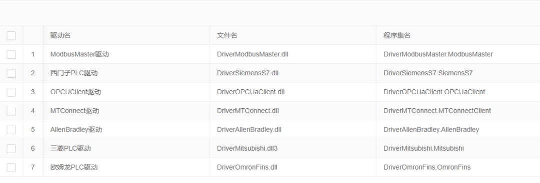Enable the checkbox for AllenBradley驱动 row
540x183 pixels.
click(x=11, y=130)
